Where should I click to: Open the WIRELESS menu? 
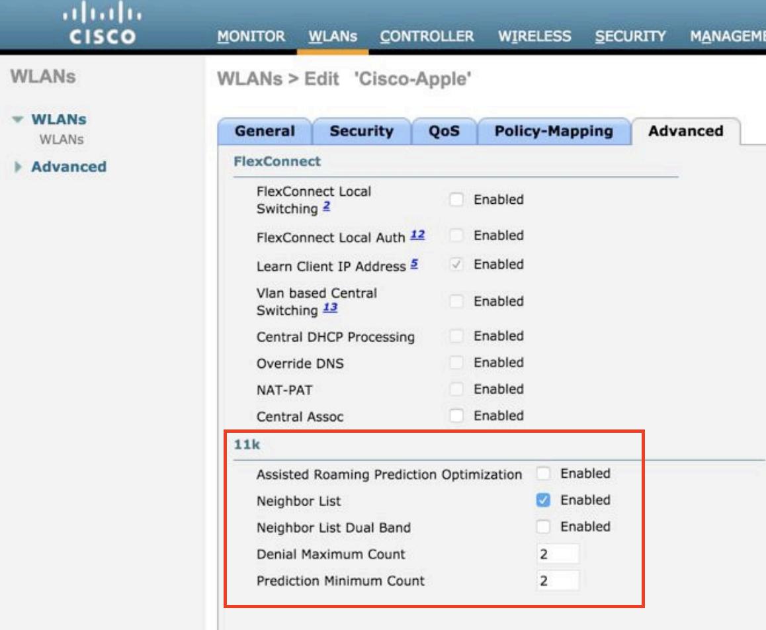(534, 36)
